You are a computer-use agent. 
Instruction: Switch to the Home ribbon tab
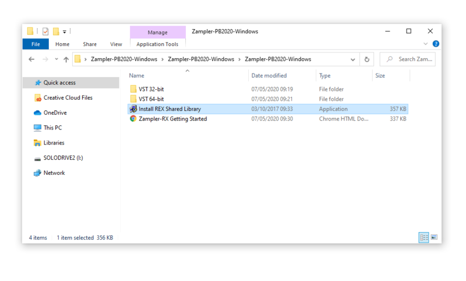click(62, 44)
